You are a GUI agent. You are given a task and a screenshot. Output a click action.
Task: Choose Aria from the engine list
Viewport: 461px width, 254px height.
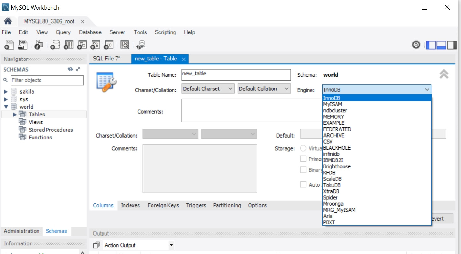[x=377, y=216]
